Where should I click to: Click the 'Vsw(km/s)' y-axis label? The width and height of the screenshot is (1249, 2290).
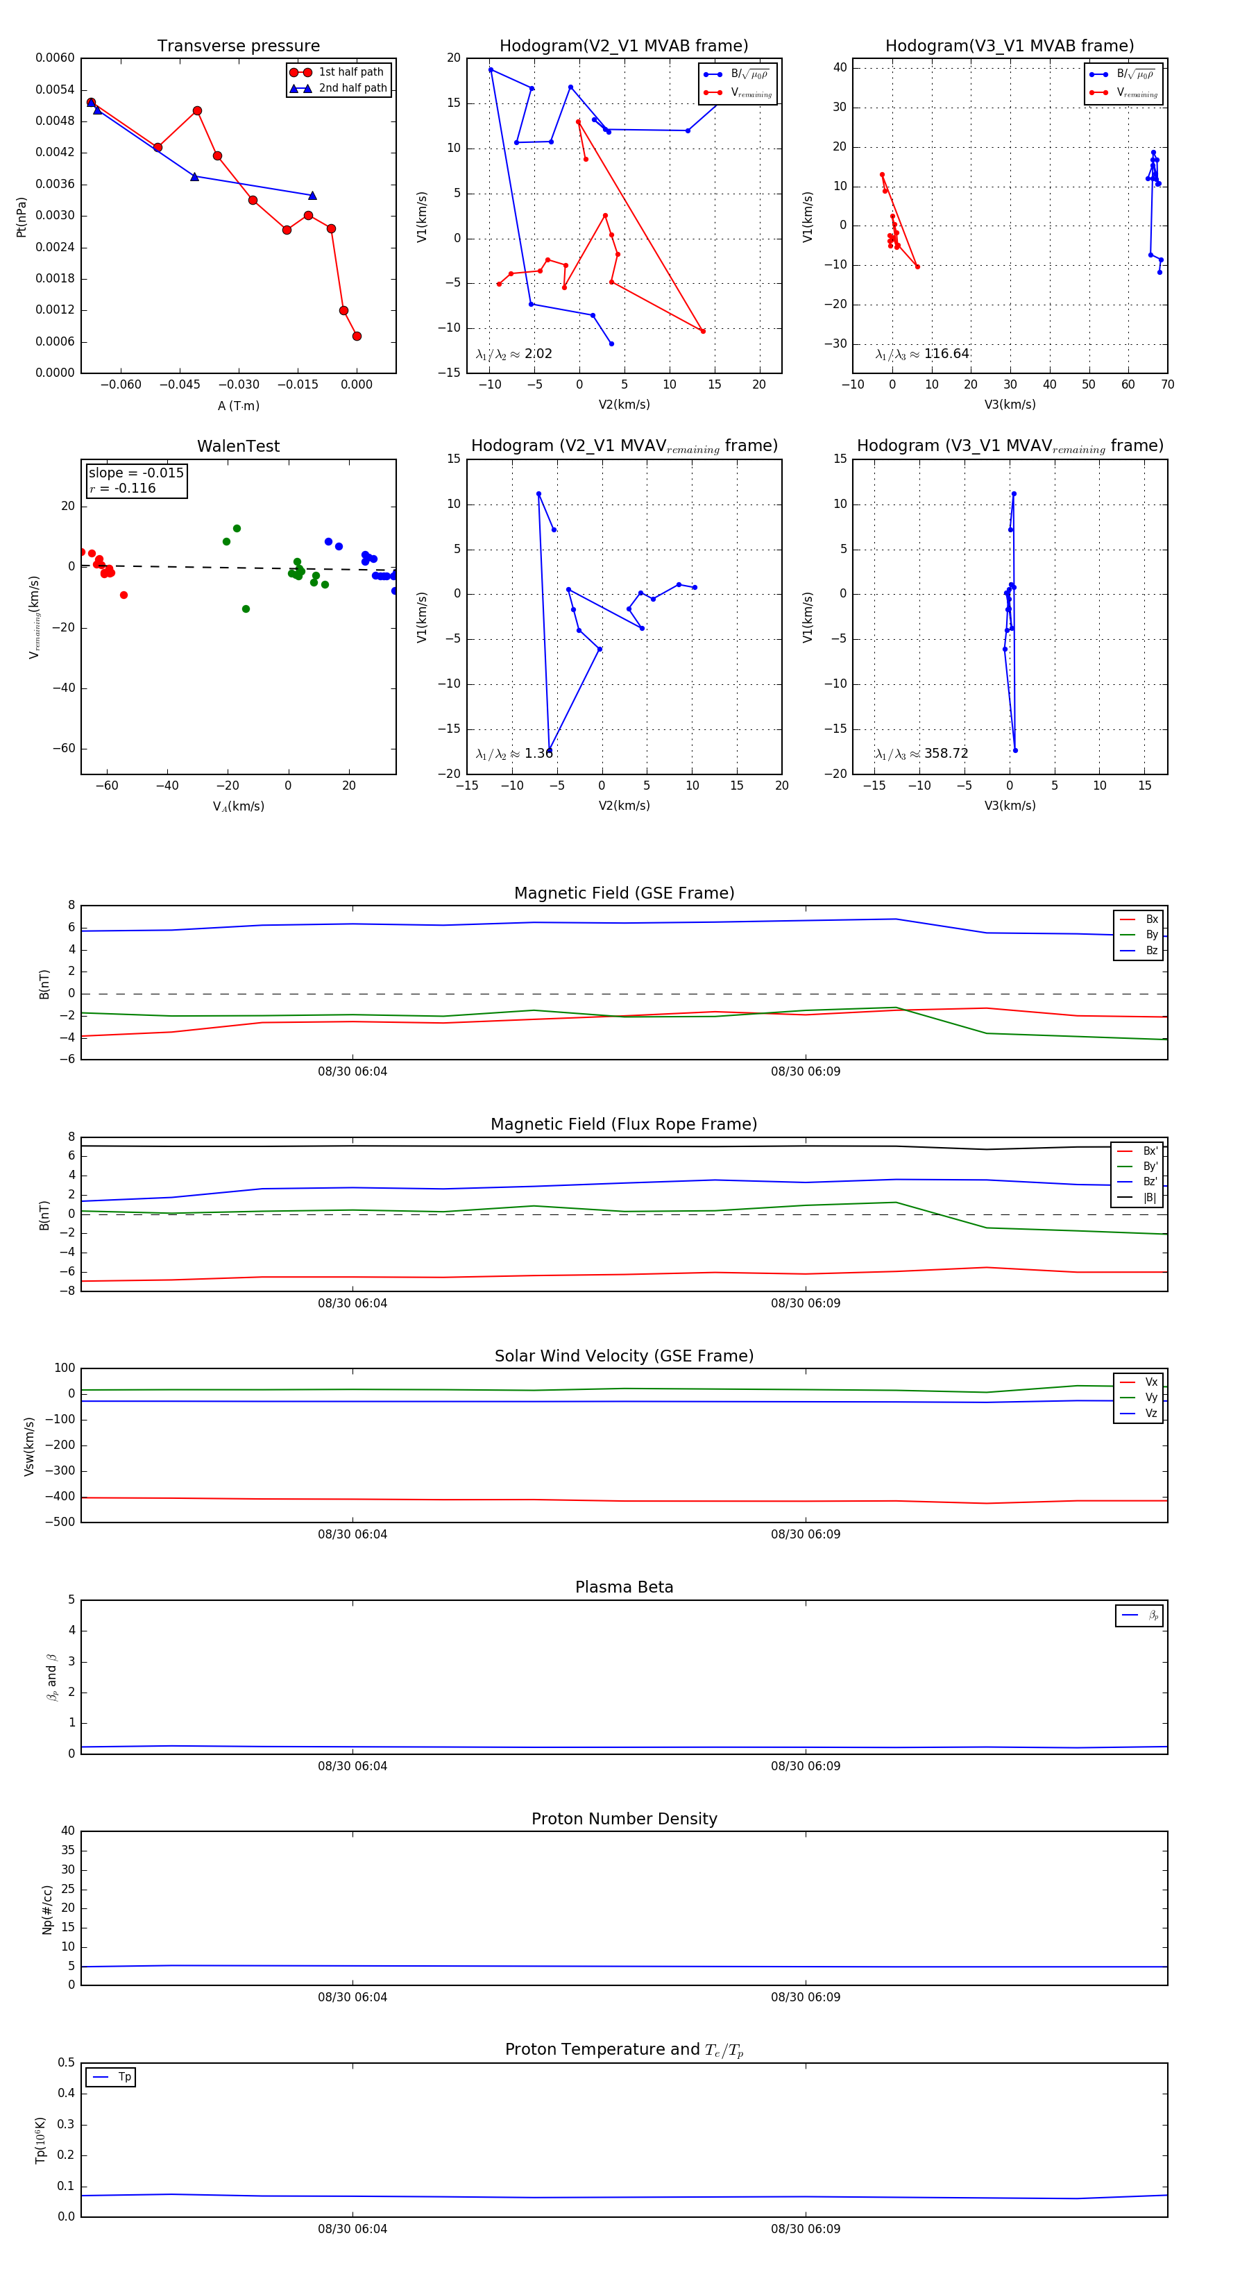coord(29,1446)
